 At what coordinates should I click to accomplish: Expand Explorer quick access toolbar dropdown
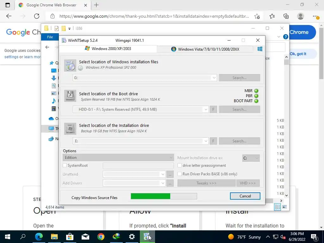[69, 28]
